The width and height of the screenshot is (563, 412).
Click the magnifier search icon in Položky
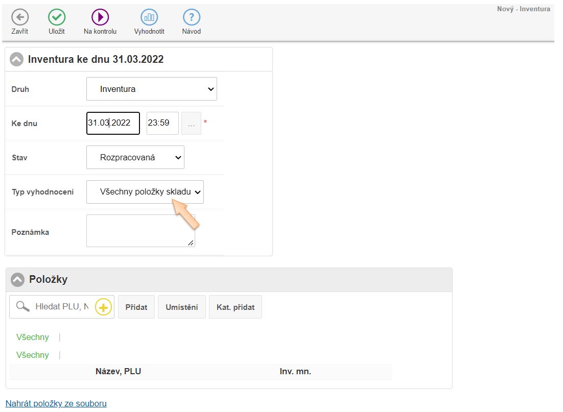(22, 306)
